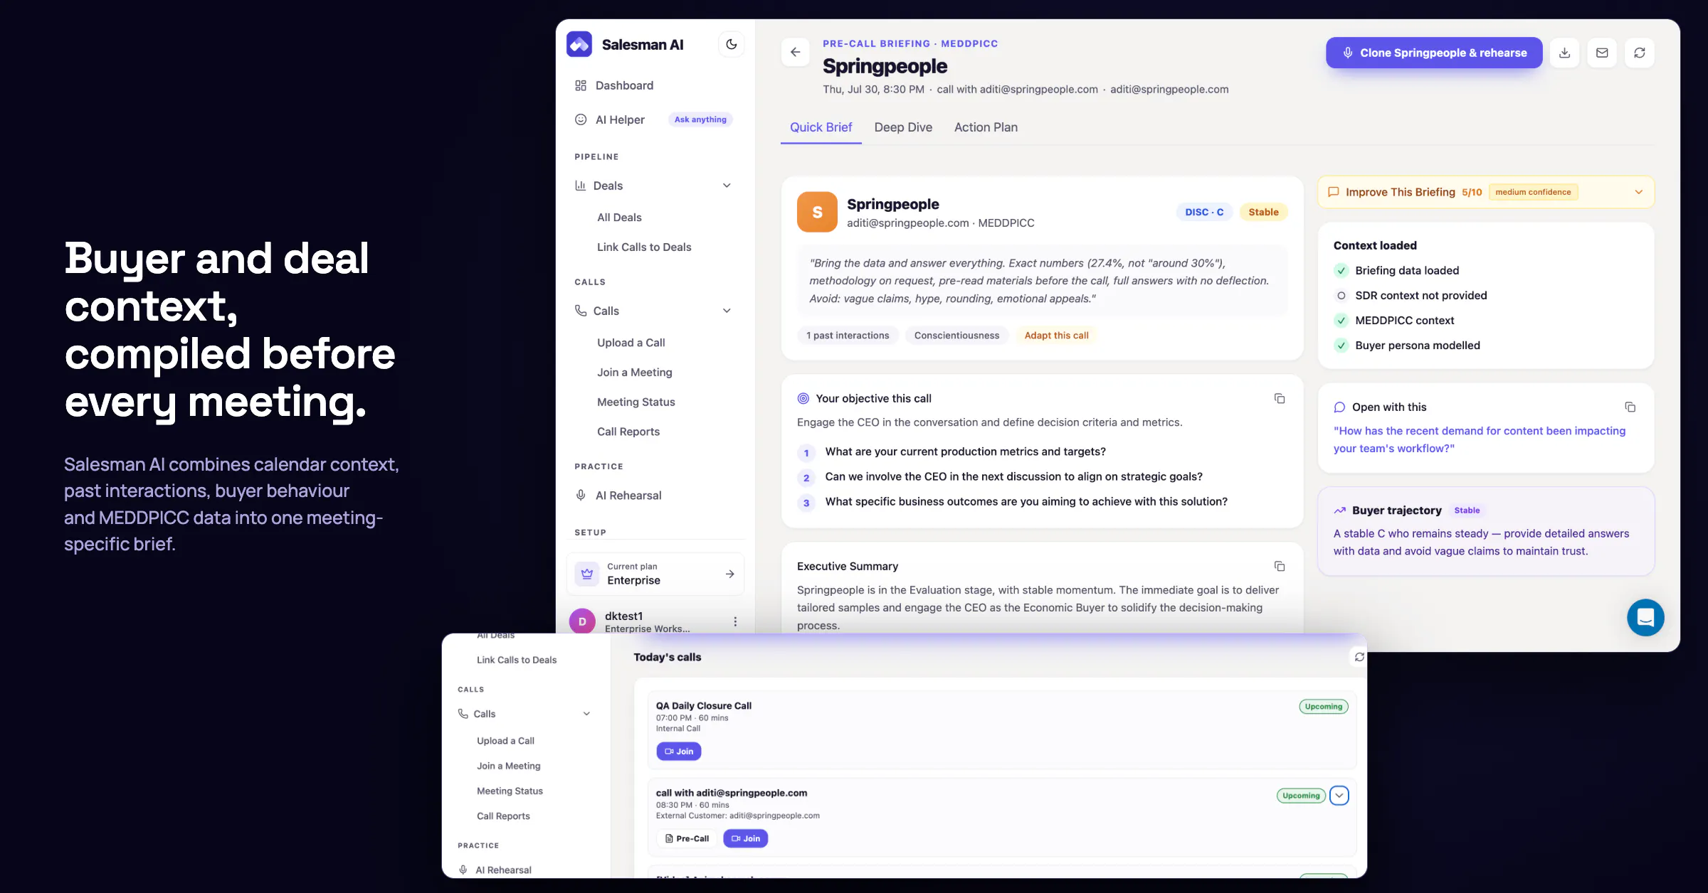Open Call Reports in main sidebar
This screenshot has height=893, width=1708.
[x=628, y=432]
